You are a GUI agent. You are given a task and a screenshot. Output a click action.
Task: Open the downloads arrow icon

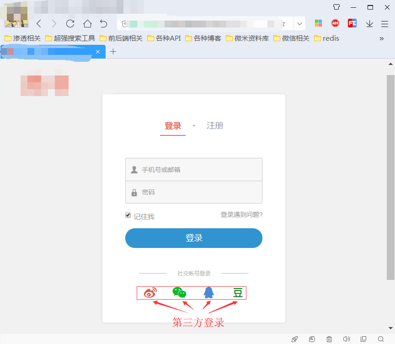pos(369,24)
